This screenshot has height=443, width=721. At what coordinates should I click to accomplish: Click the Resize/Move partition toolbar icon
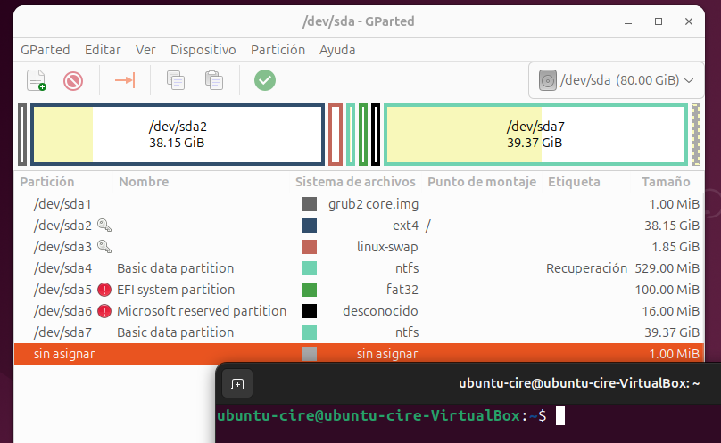(x=125, y=81)
